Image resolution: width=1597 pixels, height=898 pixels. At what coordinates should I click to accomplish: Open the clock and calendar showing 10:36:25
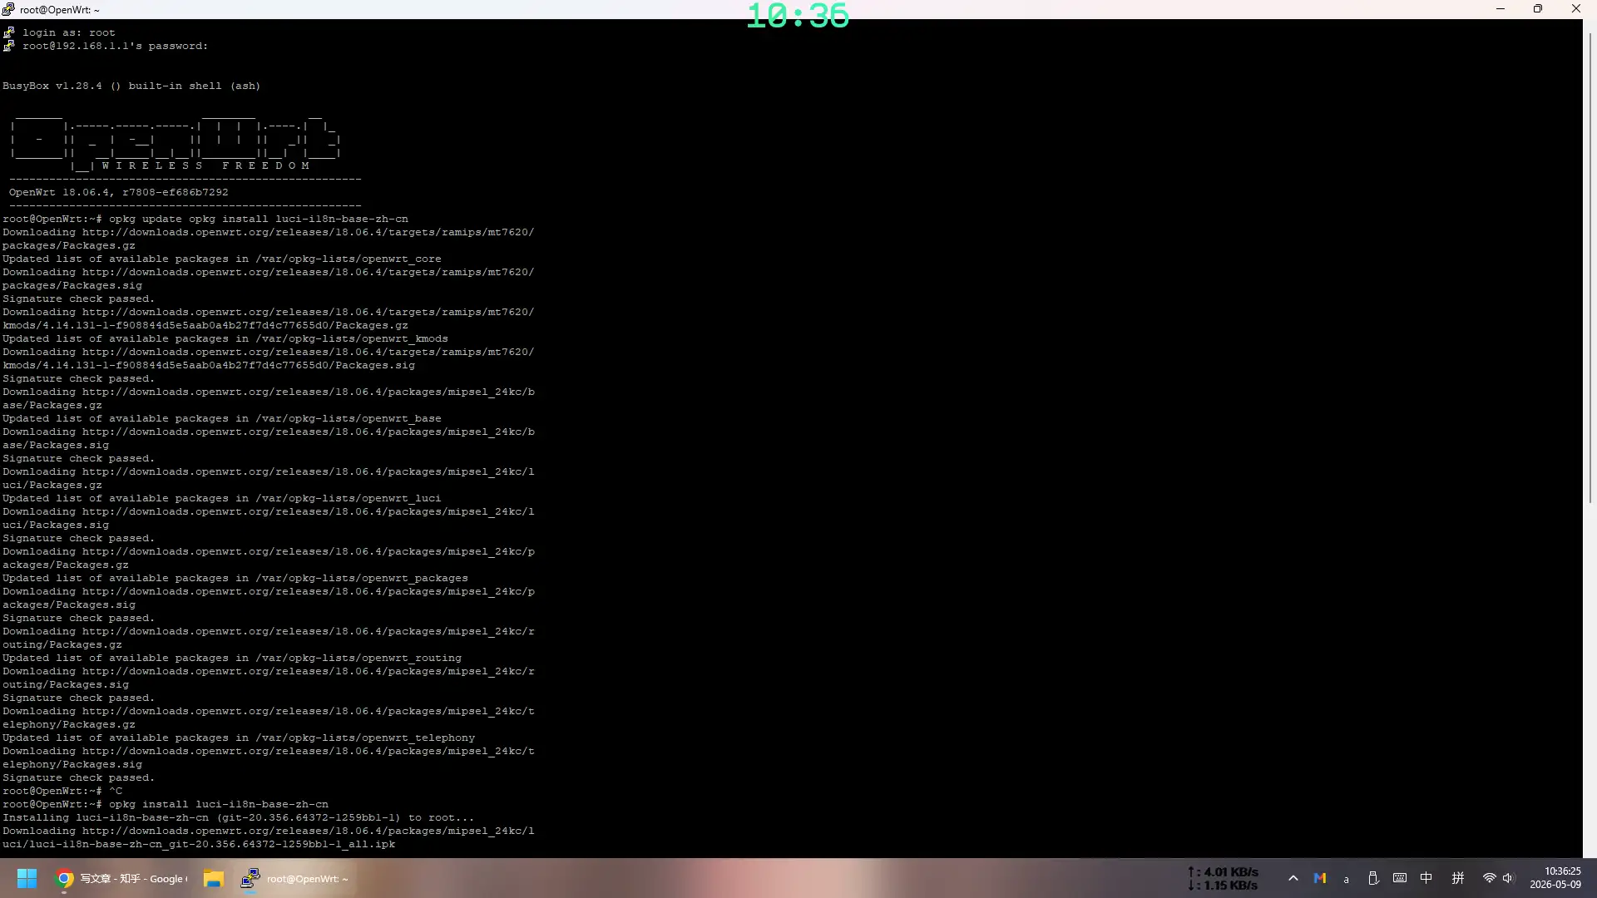click(x=1555, y=878)
